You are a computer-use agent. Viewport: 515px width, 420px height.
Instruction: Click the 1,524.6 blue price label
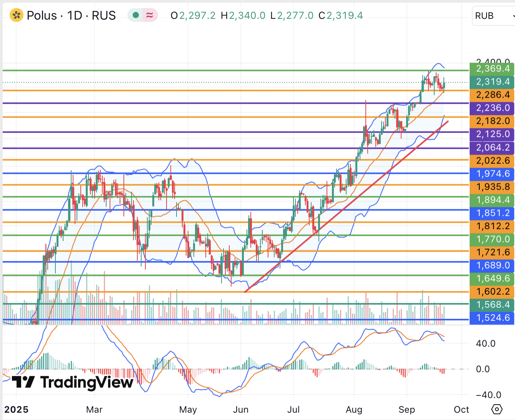pos(492,318)
